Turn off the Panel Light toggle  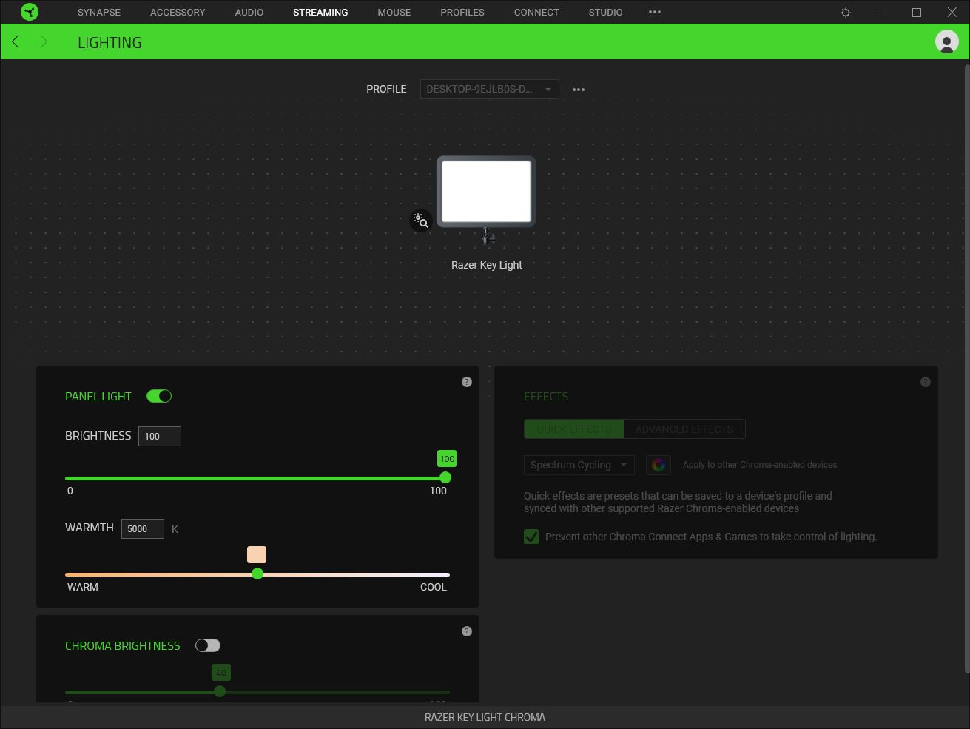click(x=159, y=396)
